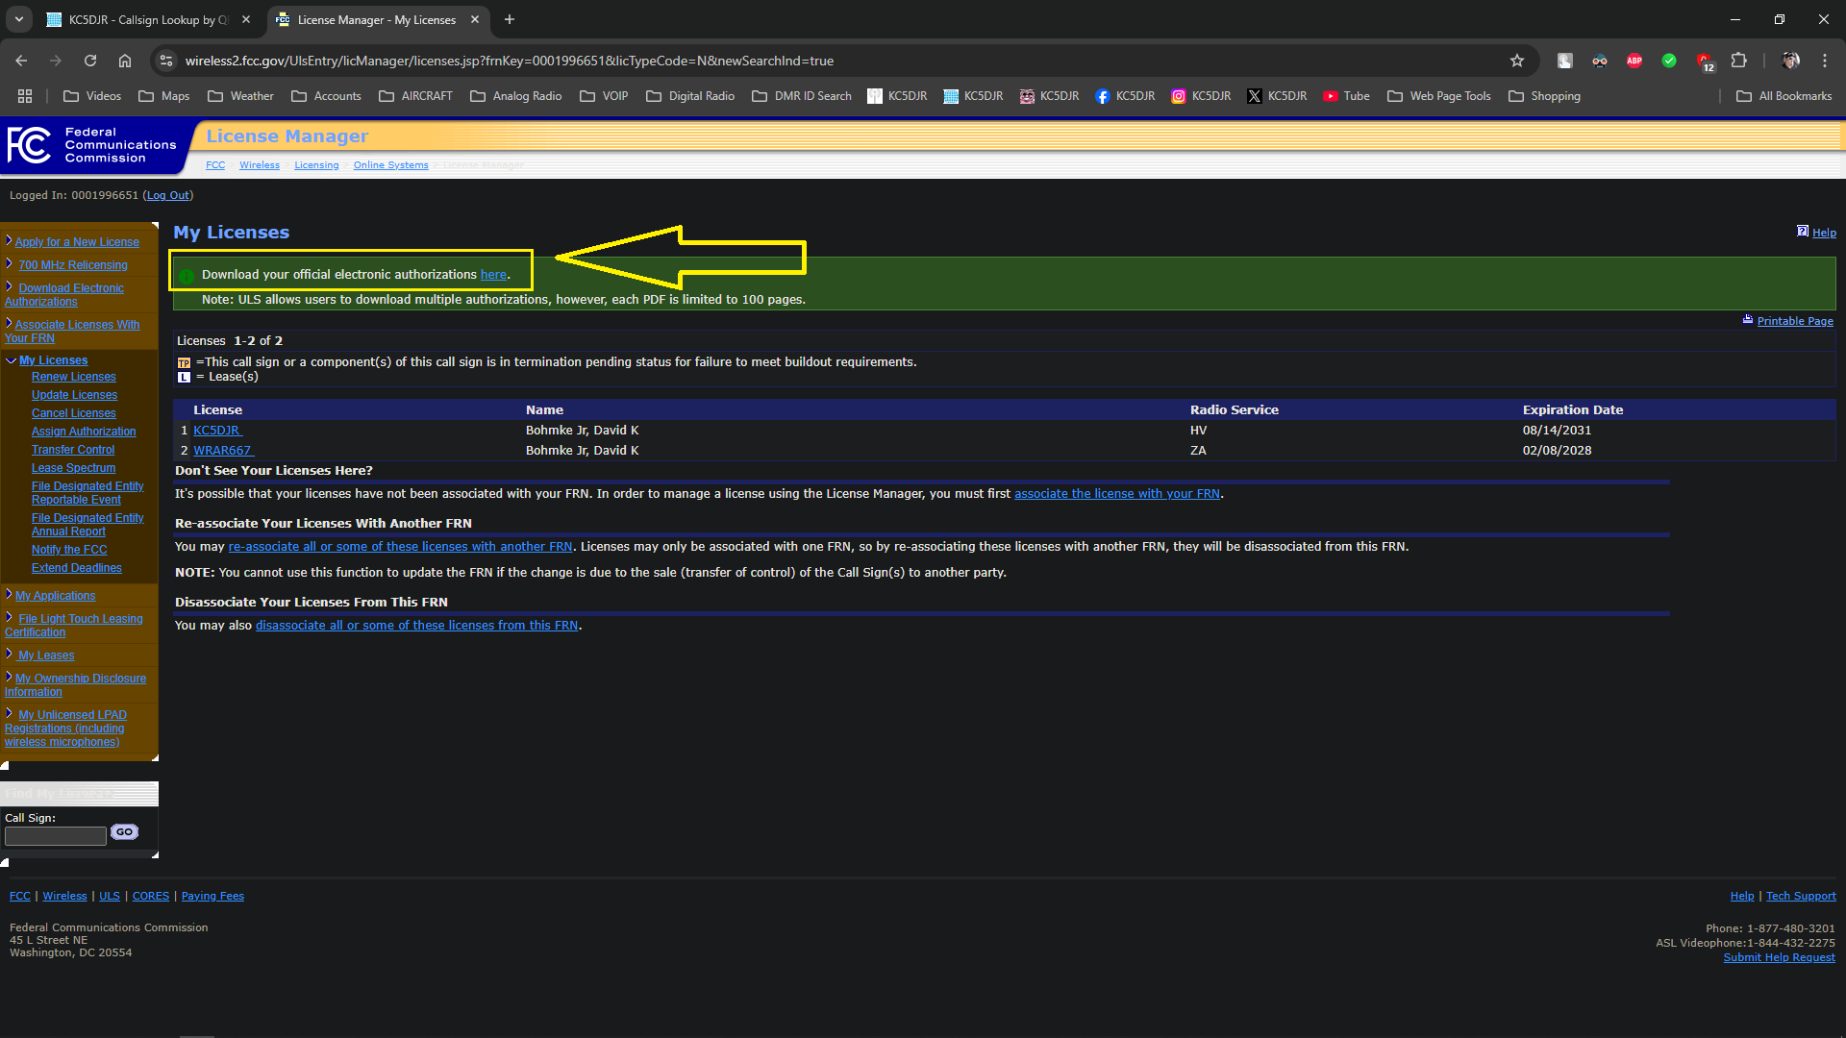
Task: Open the Digital Radio bookmarks folder
Action: point(690,96)
